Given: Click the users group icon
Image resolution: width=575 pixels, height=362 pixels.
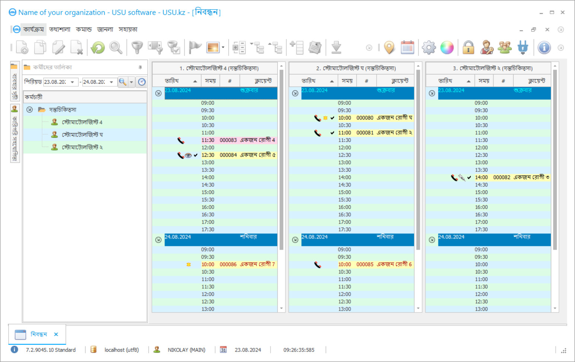Looking at the screenshot, I should coord(505,48).
